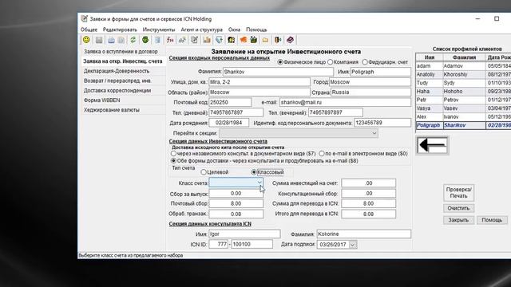The height and width of the screenshot is (287, 511).
Task: Click the application icon in title bar
Action: pos(85,18)
